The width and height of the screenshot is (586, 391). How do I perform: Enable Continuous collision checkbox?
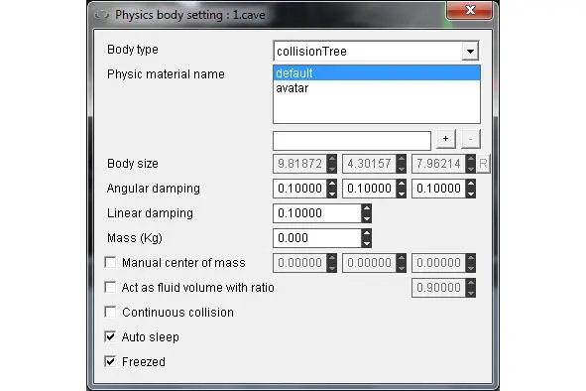coord(110,312)
